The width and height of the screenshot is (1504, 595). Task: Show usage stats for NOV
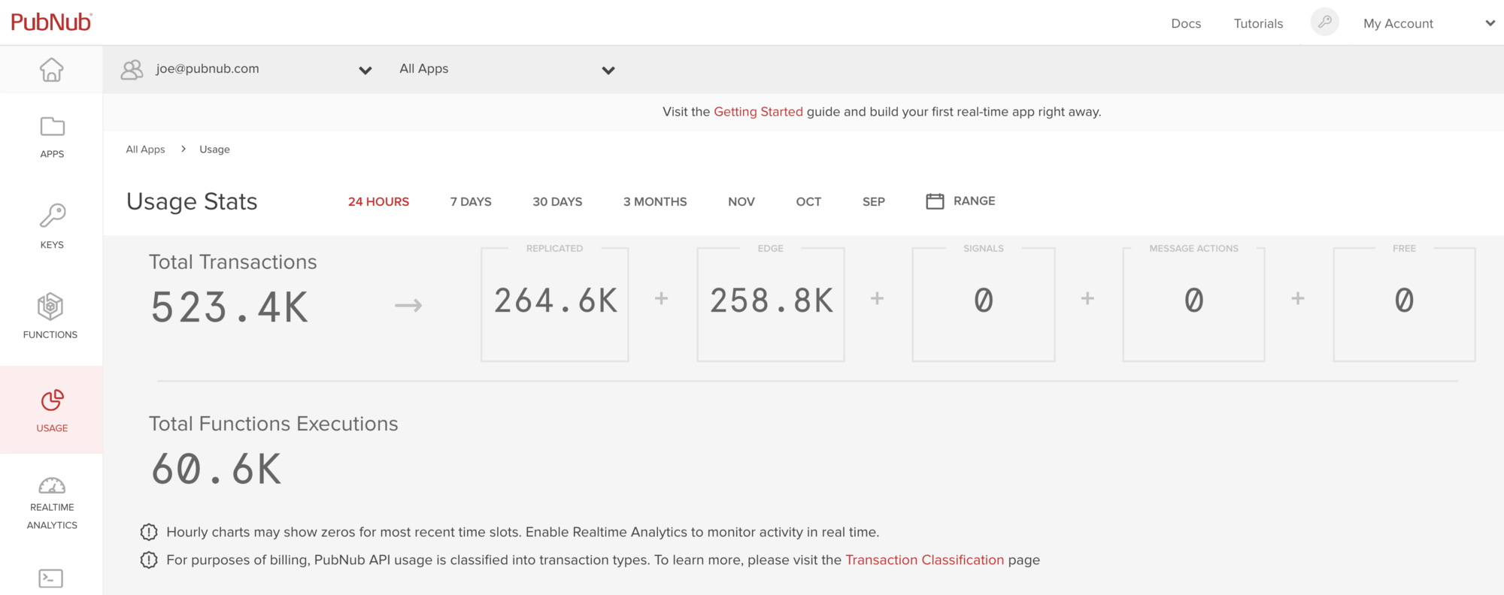point(741,201)
